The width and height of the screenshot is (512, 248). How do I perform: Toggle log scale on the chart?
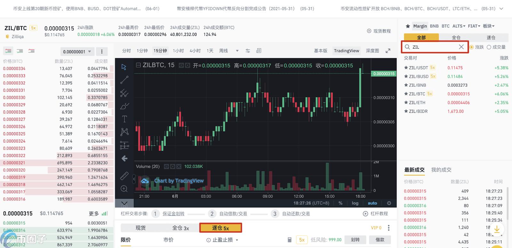(355, 203)
